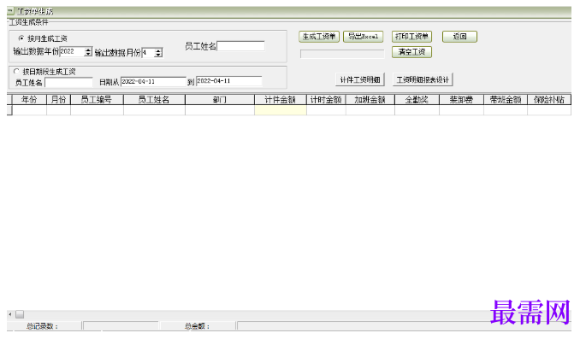Screen dimensions: 586x339
Task: Click the 年份 column header
Action: pos(30,100)
